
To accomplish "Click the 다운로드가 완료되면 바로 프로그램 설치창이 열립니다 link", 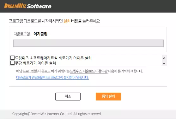I will coord(52,78).
